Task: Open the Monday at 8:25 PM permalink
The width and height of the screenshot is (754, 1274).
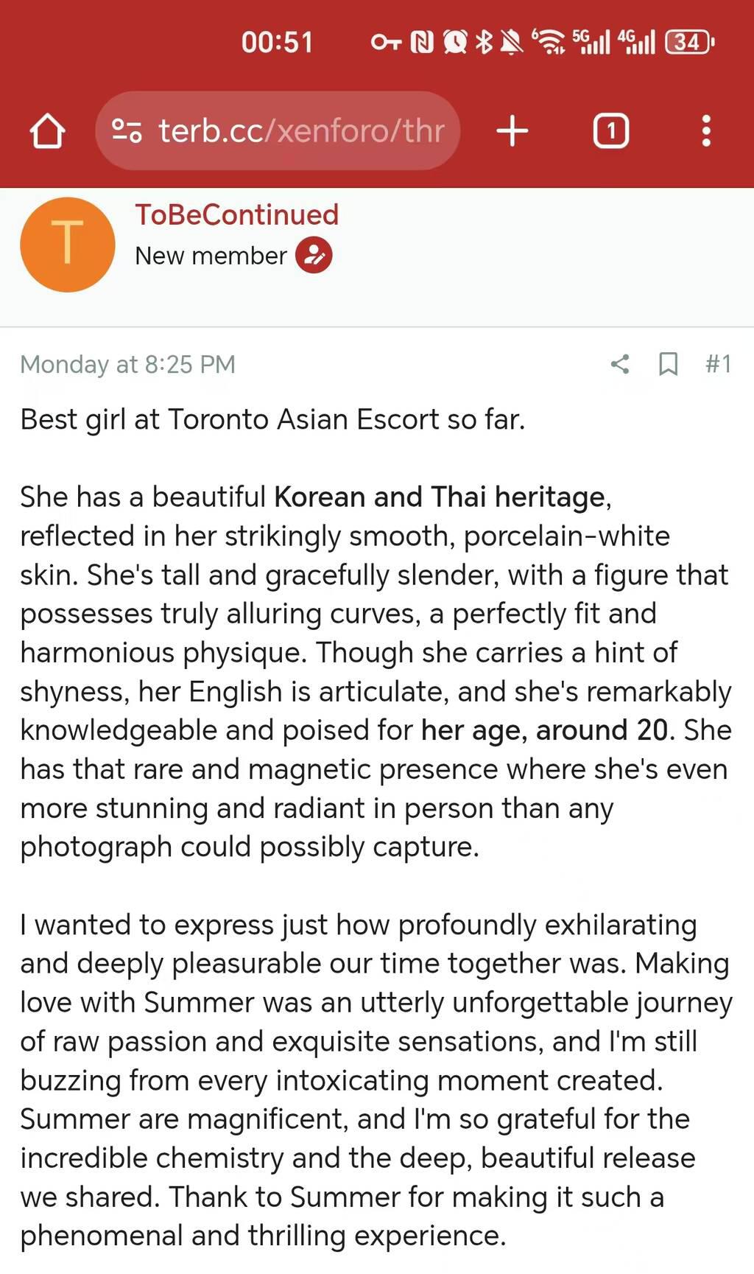Action: click(127, 364)
